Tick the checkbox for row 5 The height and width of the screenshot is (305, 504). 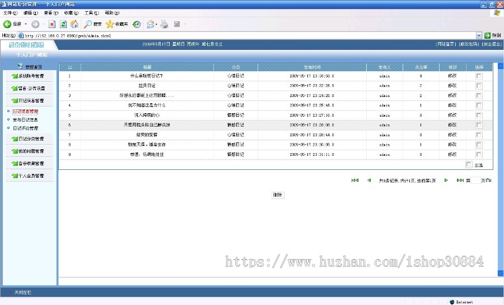tap(479, 115)
